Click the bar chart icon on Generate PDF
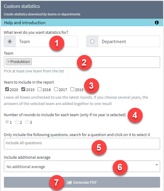Screen dimensions: 164x191 pyautogui.click(x=69, y=182)
